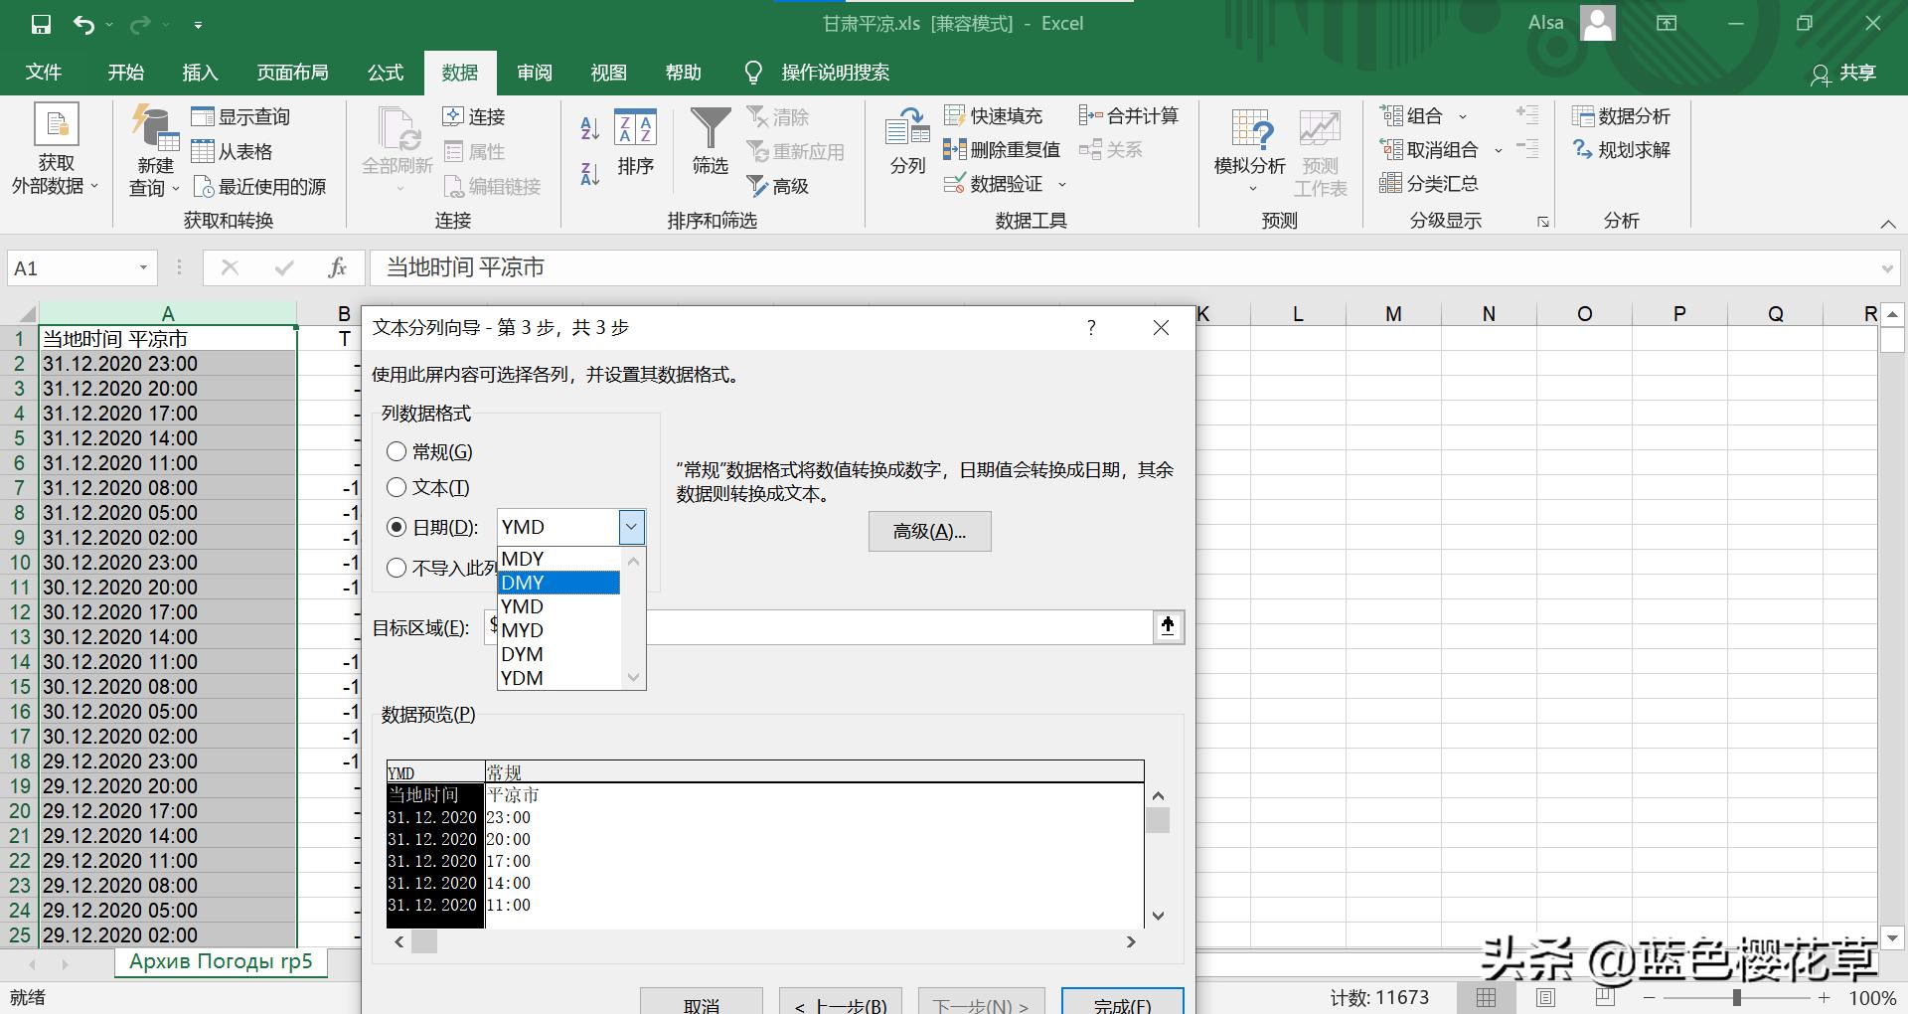The image size is (1908, 1014).
Task: Click 完成(F) to finish the wizard
Action: point(1122,1005)
